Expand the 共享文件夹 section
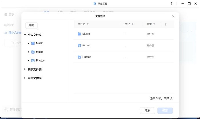 coord(25,69)
